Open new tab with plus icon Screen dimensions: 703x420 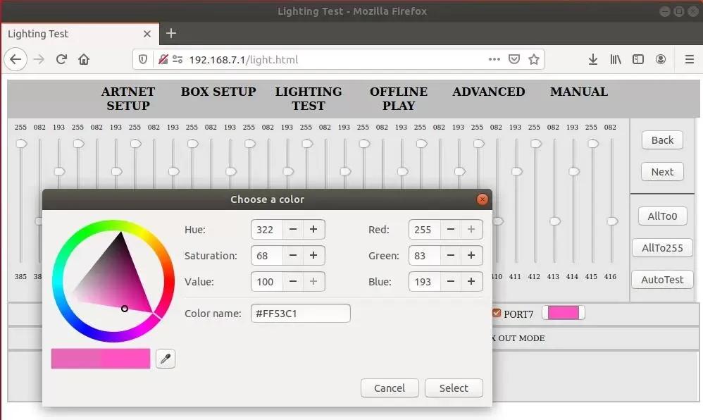point(171,33)
